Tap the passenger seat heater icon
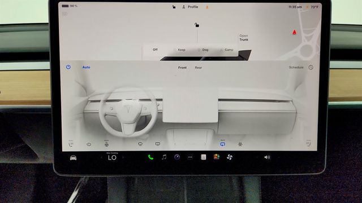The width and height of the screenshot is (362, 203). click(308, 144)
